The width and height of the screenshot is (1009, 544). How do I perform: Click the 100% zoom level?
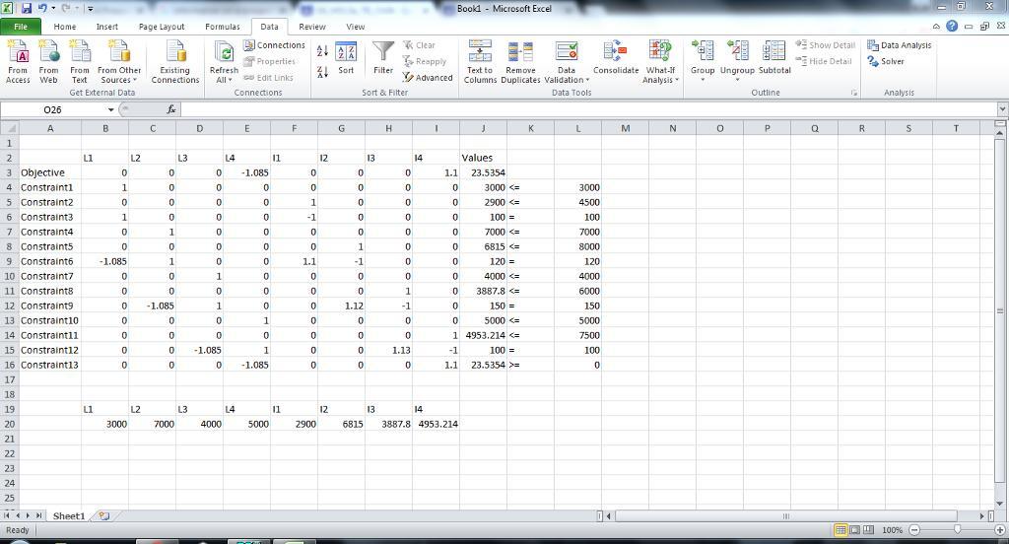(x=892, y=530)
